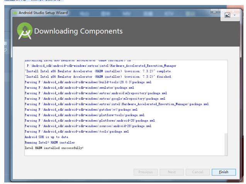Click the Android Studio logo in header
This screenshot has height=184, width=246.
[x=25, y=31]
